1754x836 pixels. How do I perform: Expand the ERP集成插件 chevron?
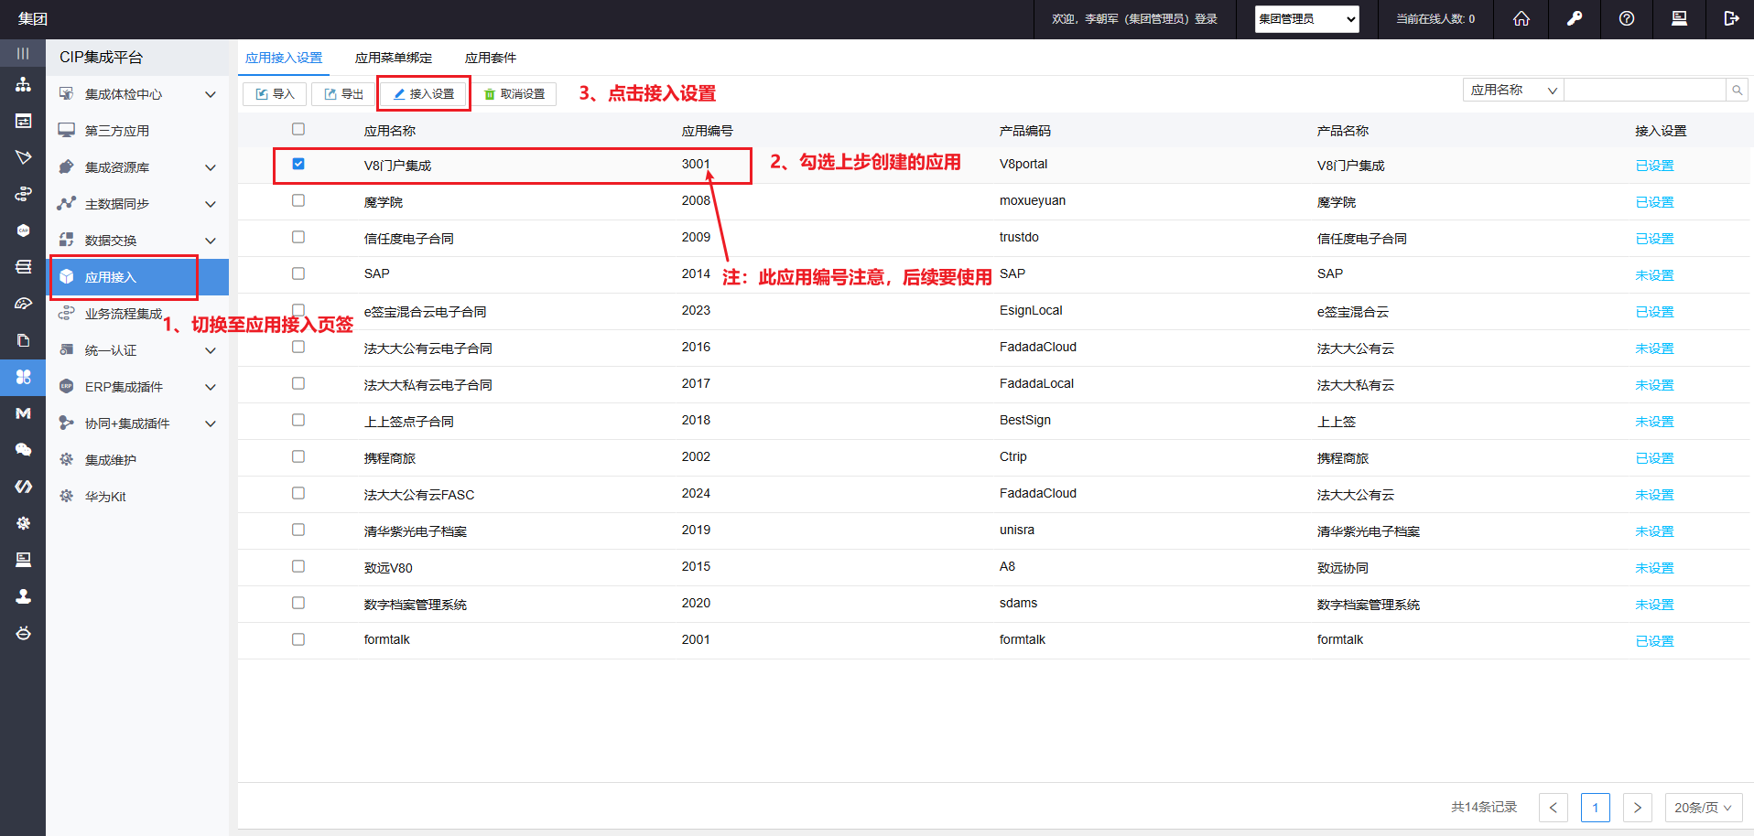[211, 387]
